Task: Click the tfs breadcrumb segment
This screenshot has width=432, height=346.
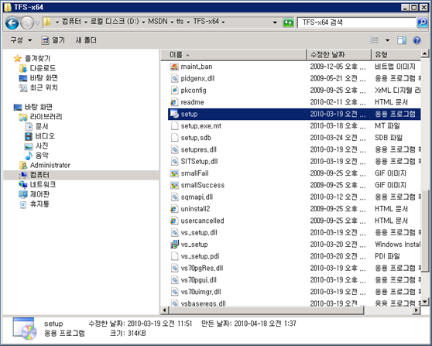Action: point(180,21)
